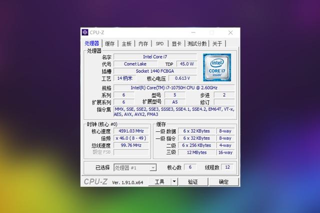Click the CPU-Z app icon in title bar
The width and height of the screenshot is (320, 213).
tap(85, 32)
